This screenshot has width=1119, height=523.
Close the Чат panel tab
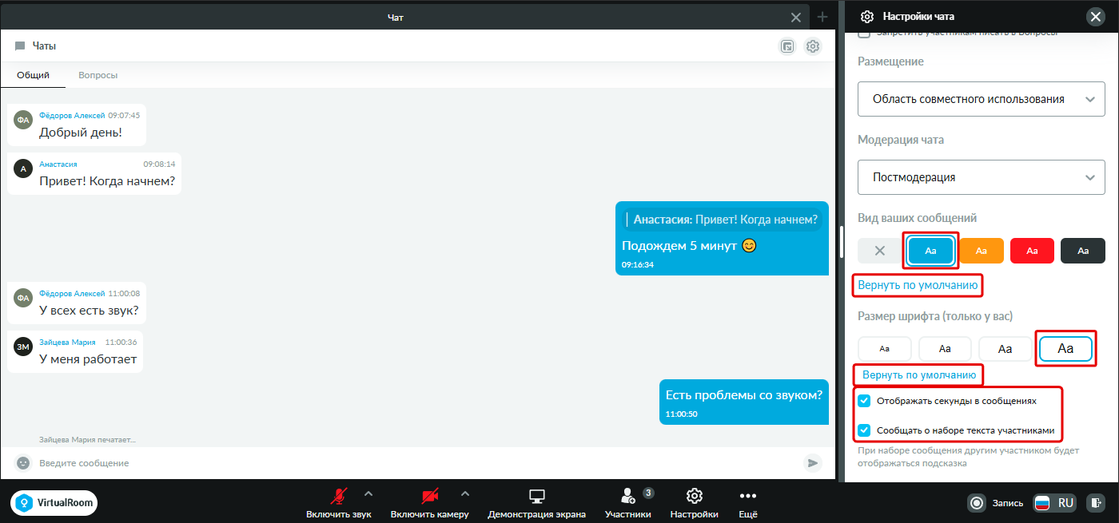[796, 17]
